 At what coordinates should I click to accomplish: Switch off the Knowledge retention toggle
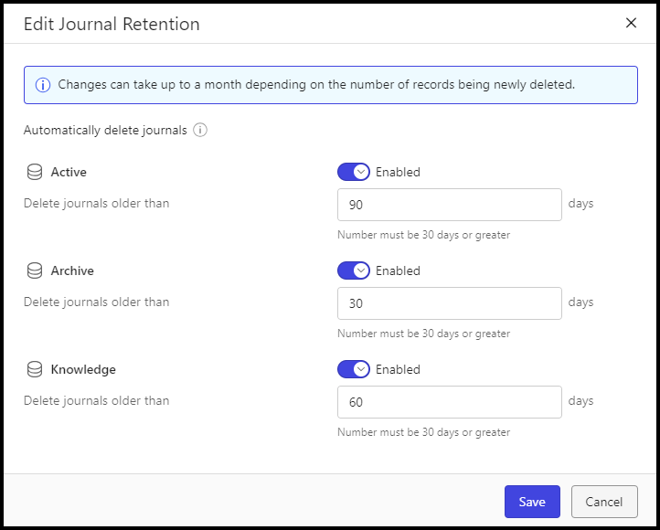click(x=354, y=369)
